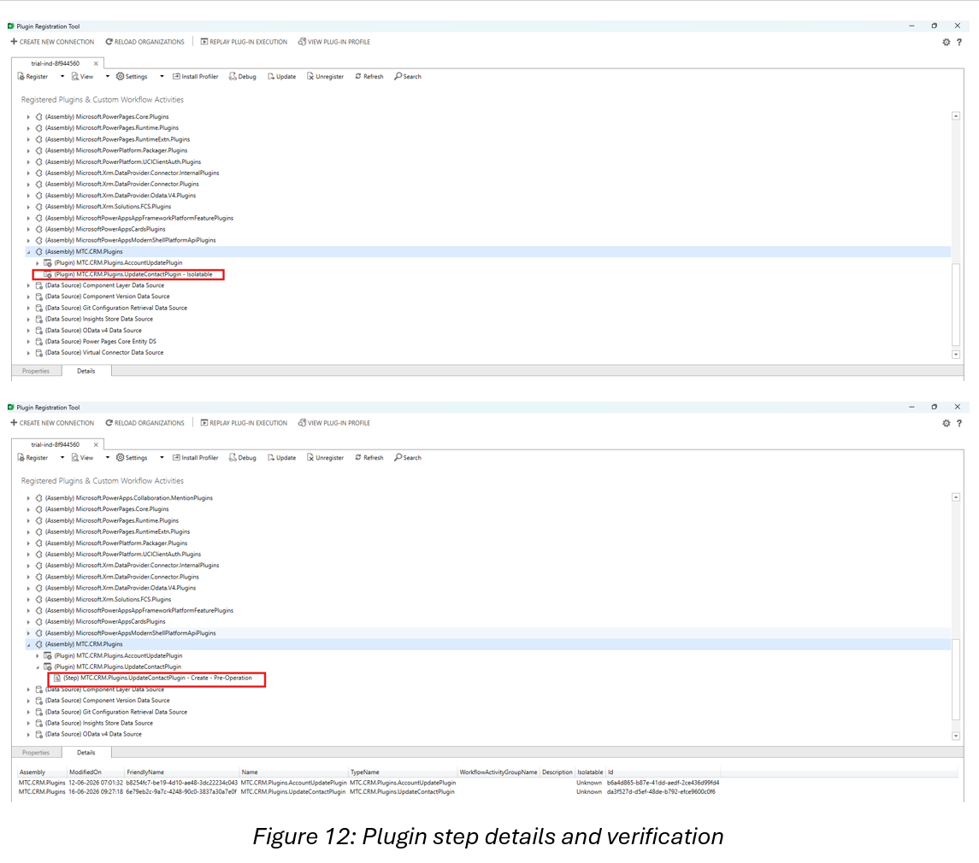Click the scroll-down arrow of the upper window tree
979x863 pixels.
point(956,355)
